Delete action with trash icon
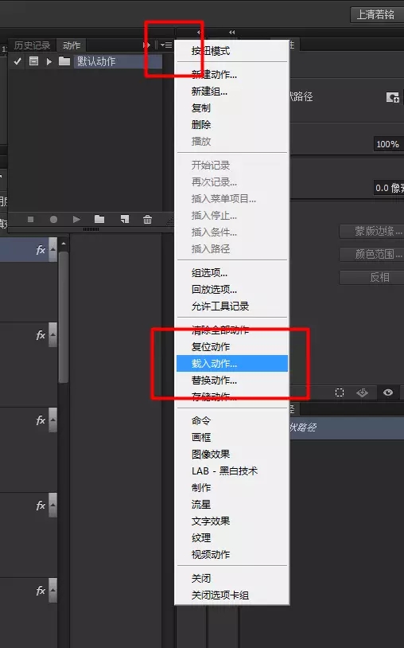The height and width of the screenshot is (648, 404). click(147, 219)
